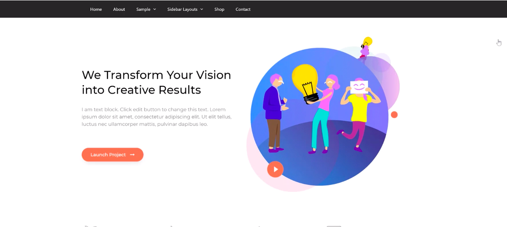Open the About menu item
507x227 pixels.
click(119, 9)
